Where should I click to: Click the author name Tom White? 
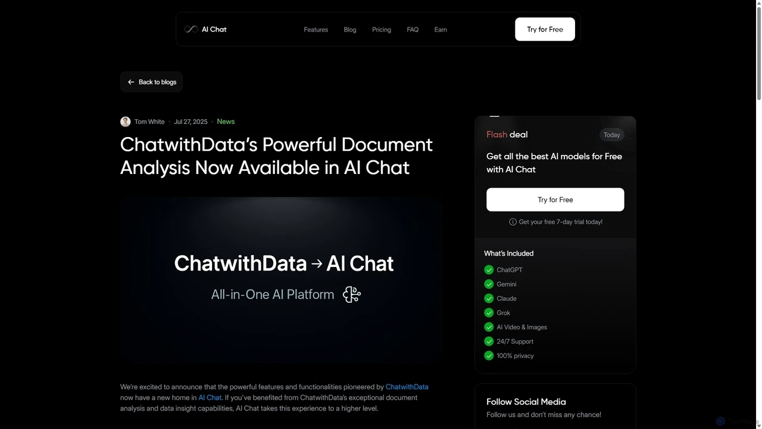[x=149, y=122]
